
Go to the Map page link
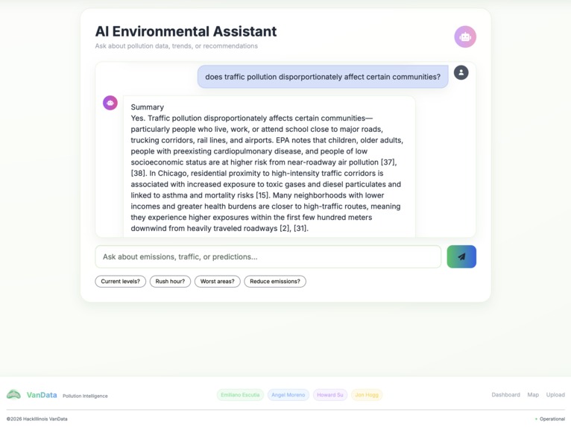[x=533, y=395]
